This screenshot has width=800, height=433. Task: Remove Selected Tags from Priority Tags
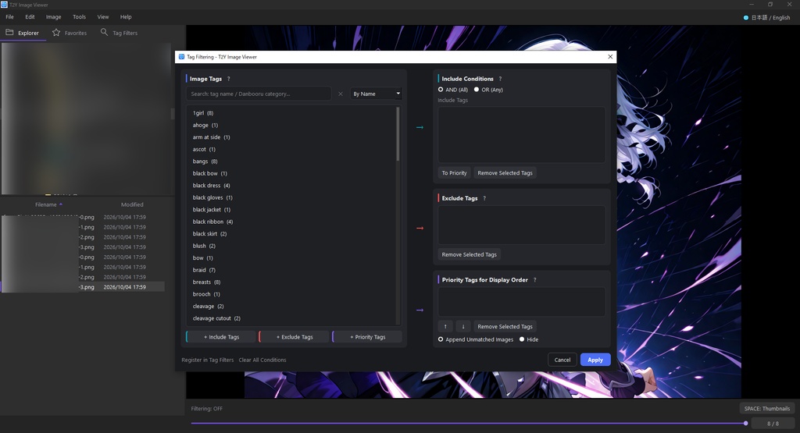point(505,327)
